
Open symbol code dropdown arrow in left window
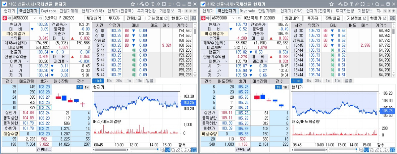point(35,18)
